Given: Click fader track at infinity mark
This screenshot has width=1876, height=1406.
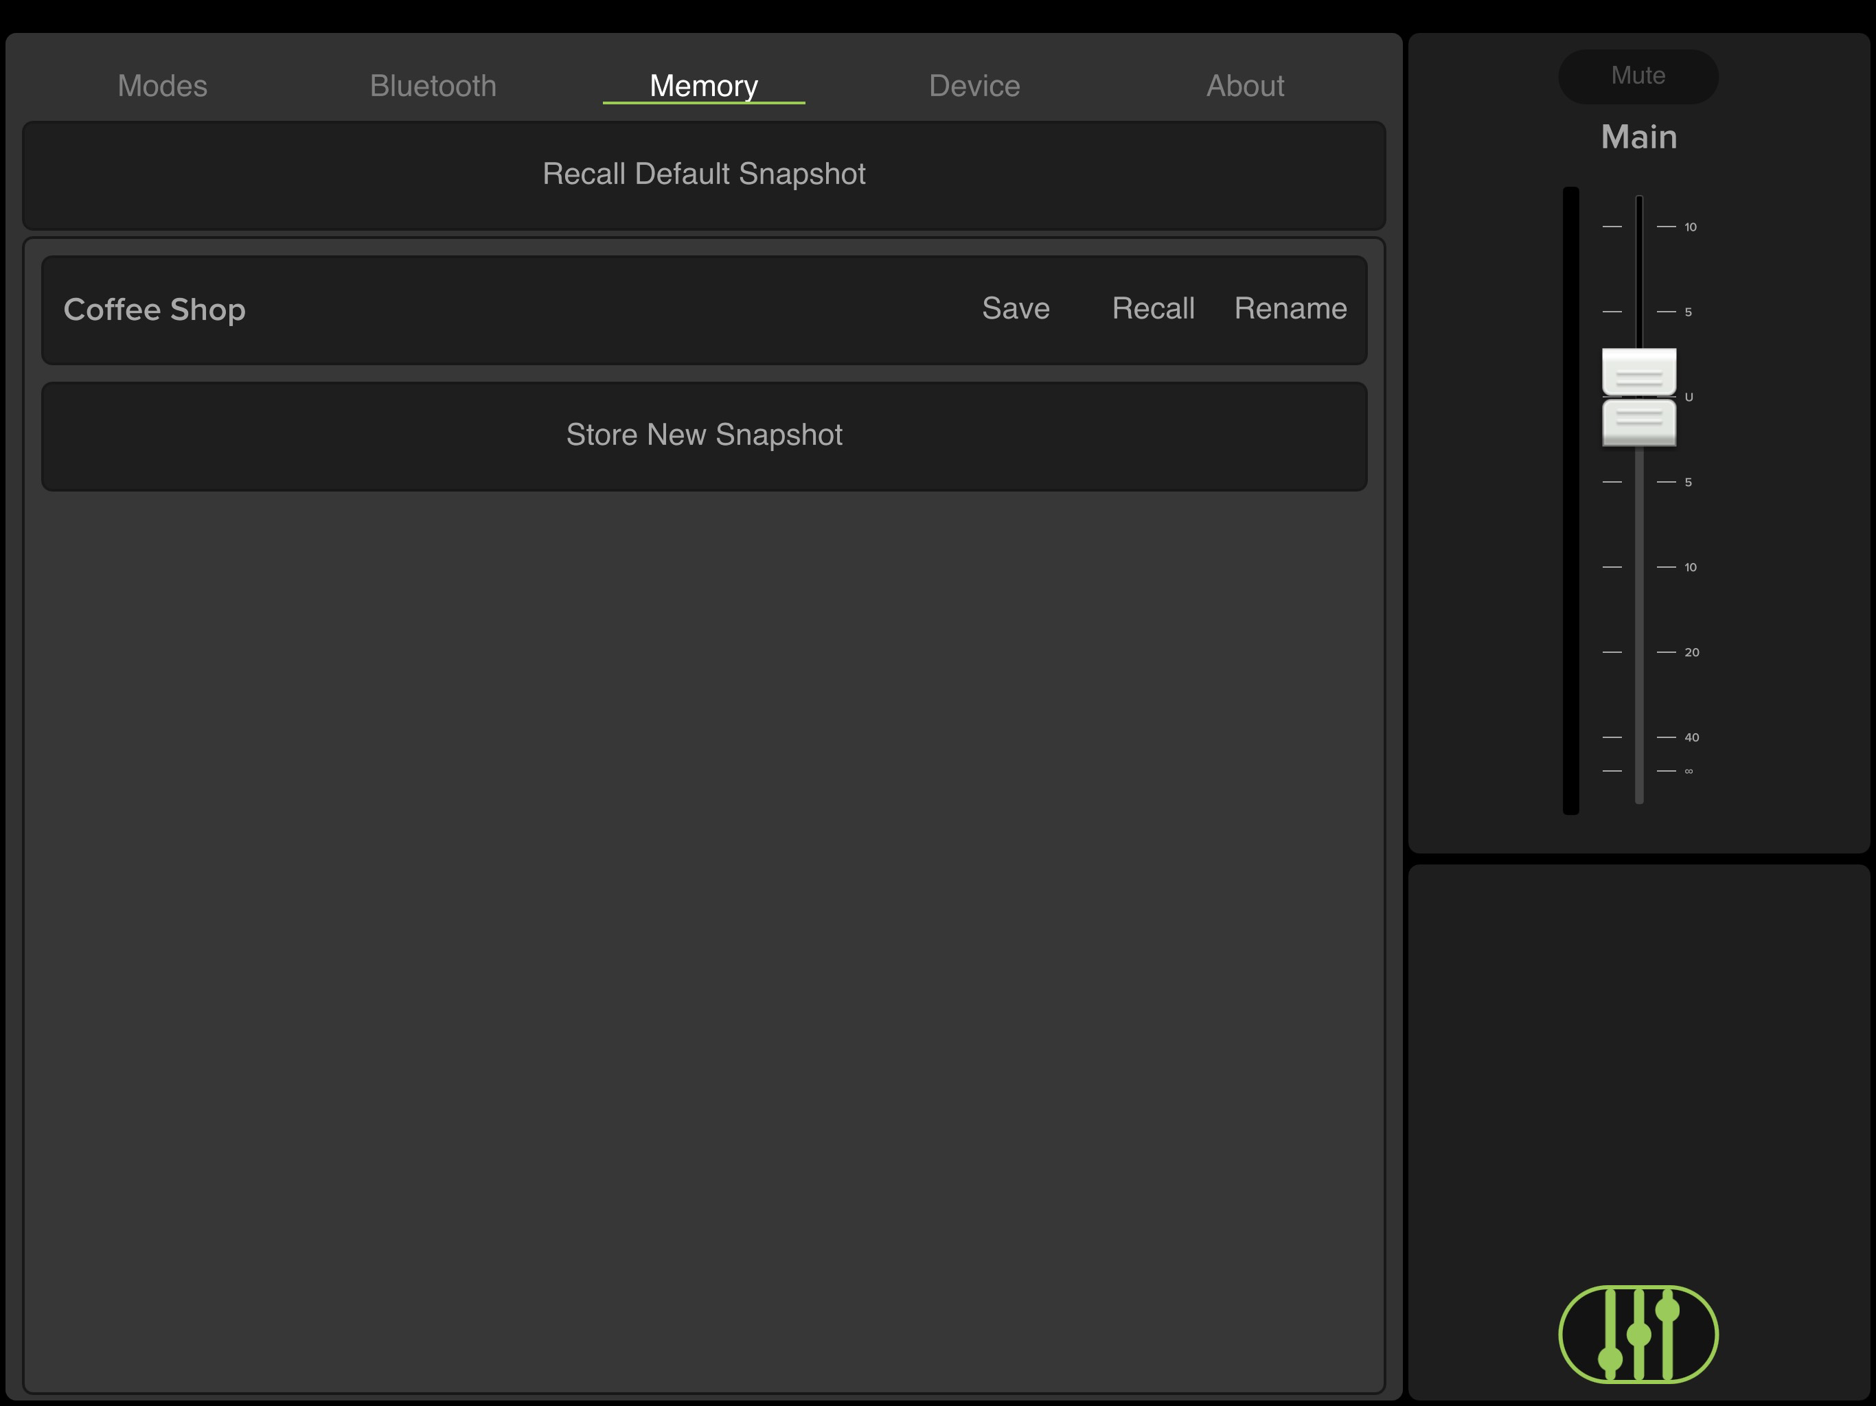Looking at the screenshot, I should 1638,771.
